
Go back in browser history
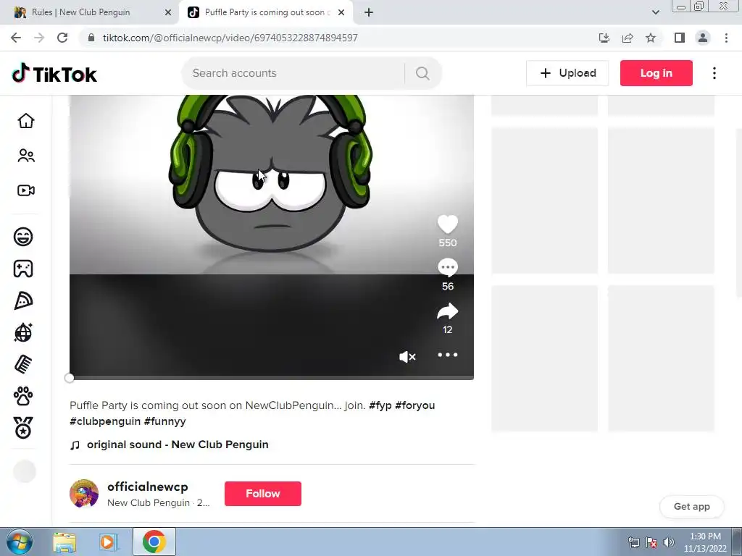click(x=16, y=38)
